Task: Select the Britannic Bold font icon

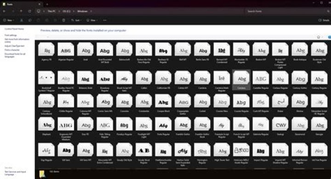Action: 86,78
